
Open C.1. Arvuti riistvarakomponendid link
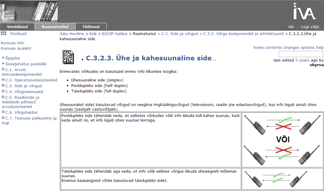click(22, 72)
